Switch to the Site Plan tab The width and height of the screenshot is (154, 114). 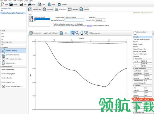pyautogui.click(x=73, y=9)
